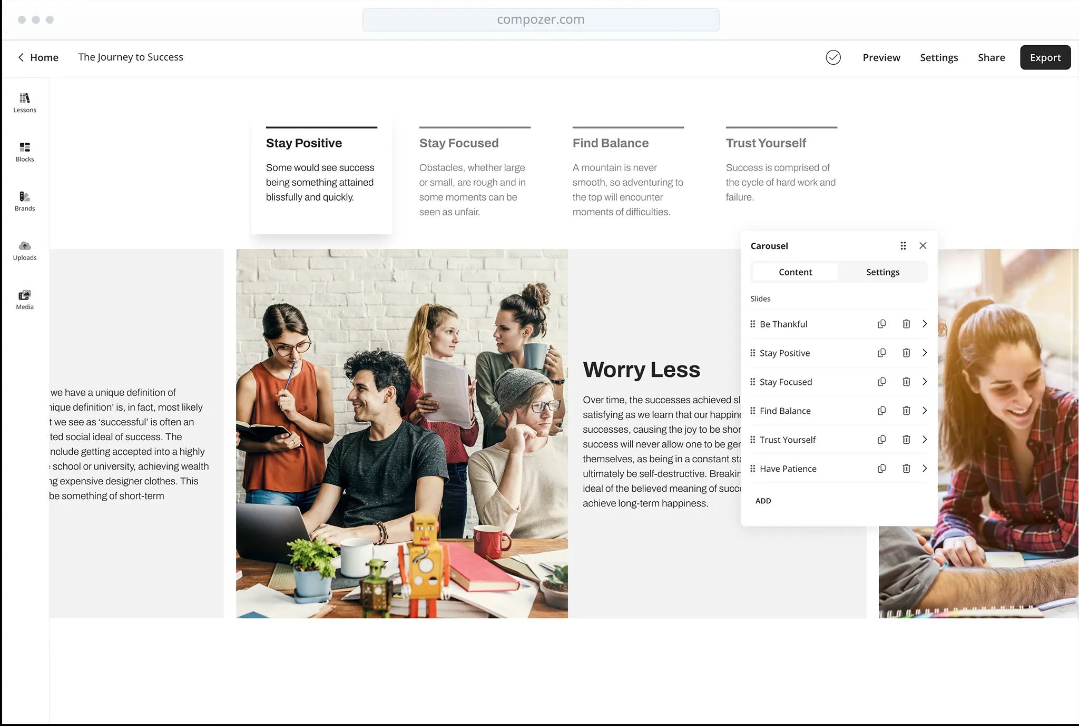The image size is (1079, 726).
Task: Expand the Trust Yourself slide options
Action: coord(925,440)
